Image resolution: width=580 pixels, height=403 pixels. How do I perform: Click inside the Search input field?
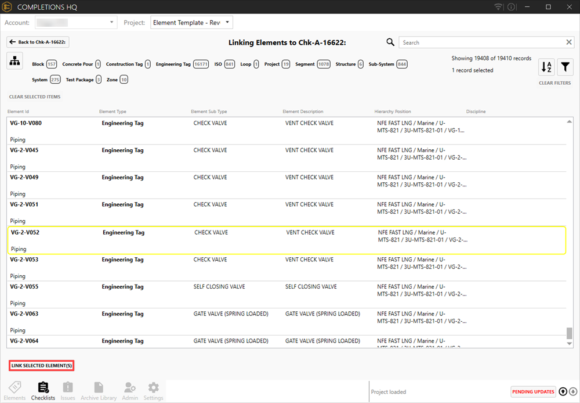point(481,42)
